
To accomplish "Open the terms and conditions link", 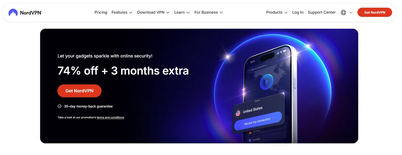I will (110, 118).
